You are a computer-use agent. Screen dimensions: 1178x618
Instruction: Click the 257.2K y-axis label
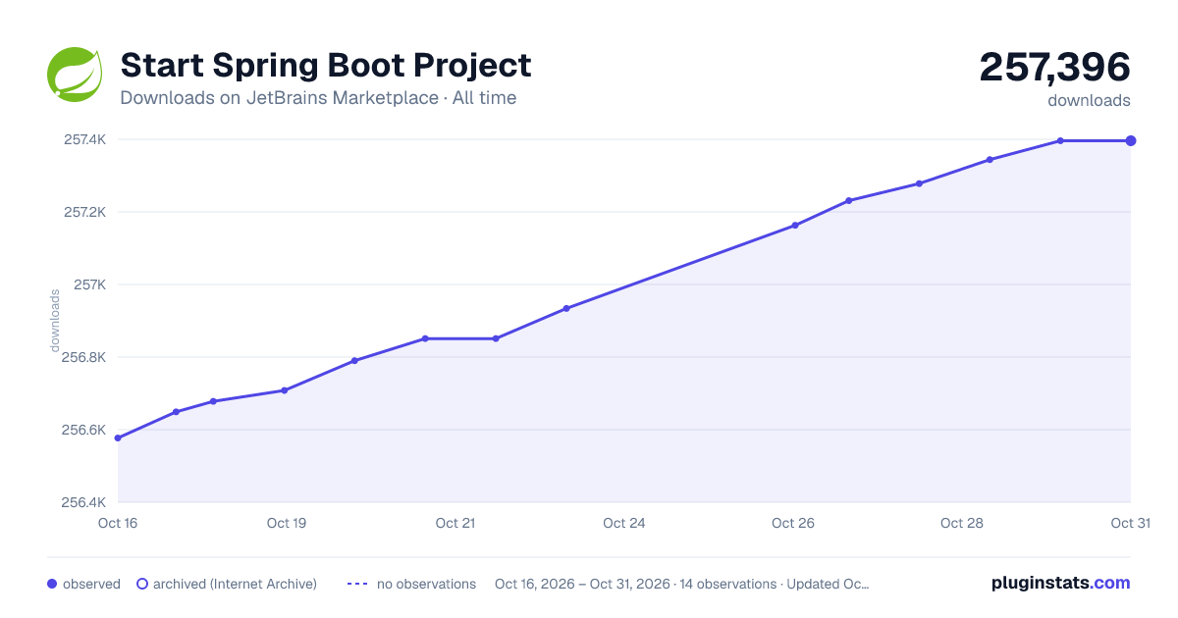point(85,212)
